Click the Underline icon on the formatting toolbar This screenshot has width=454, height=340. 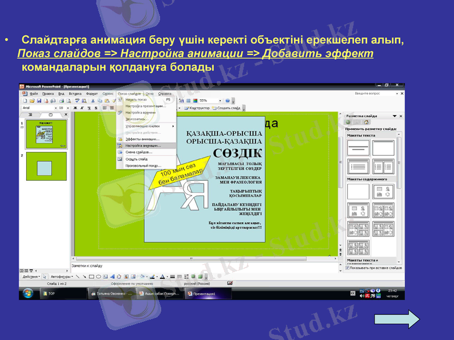(89, 108)
